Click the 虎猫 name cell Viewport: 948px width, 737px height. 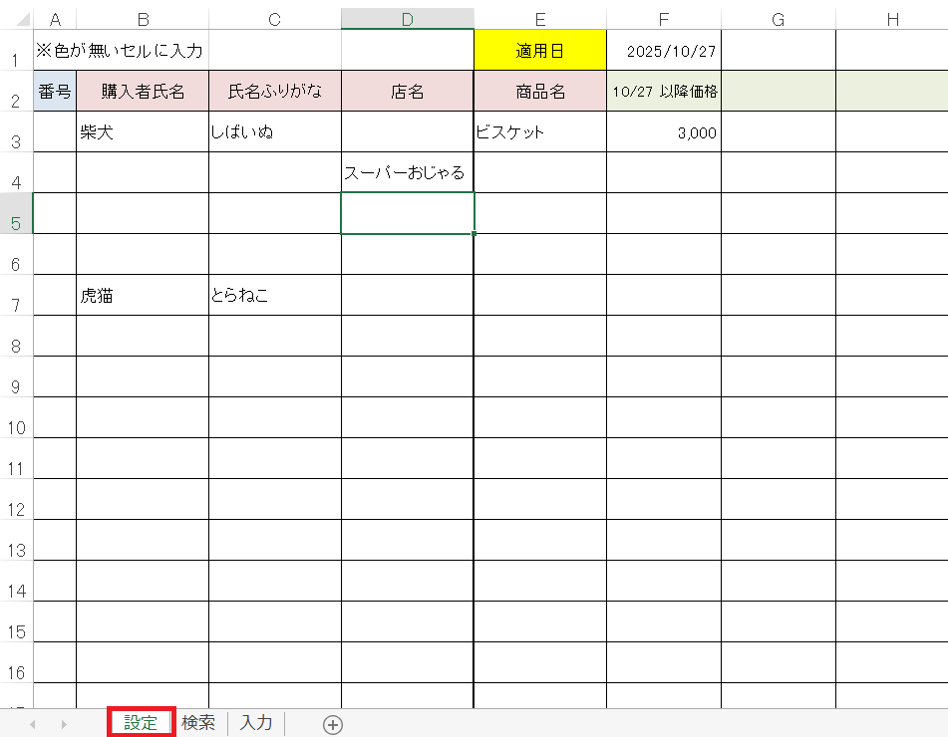(142, 295)
